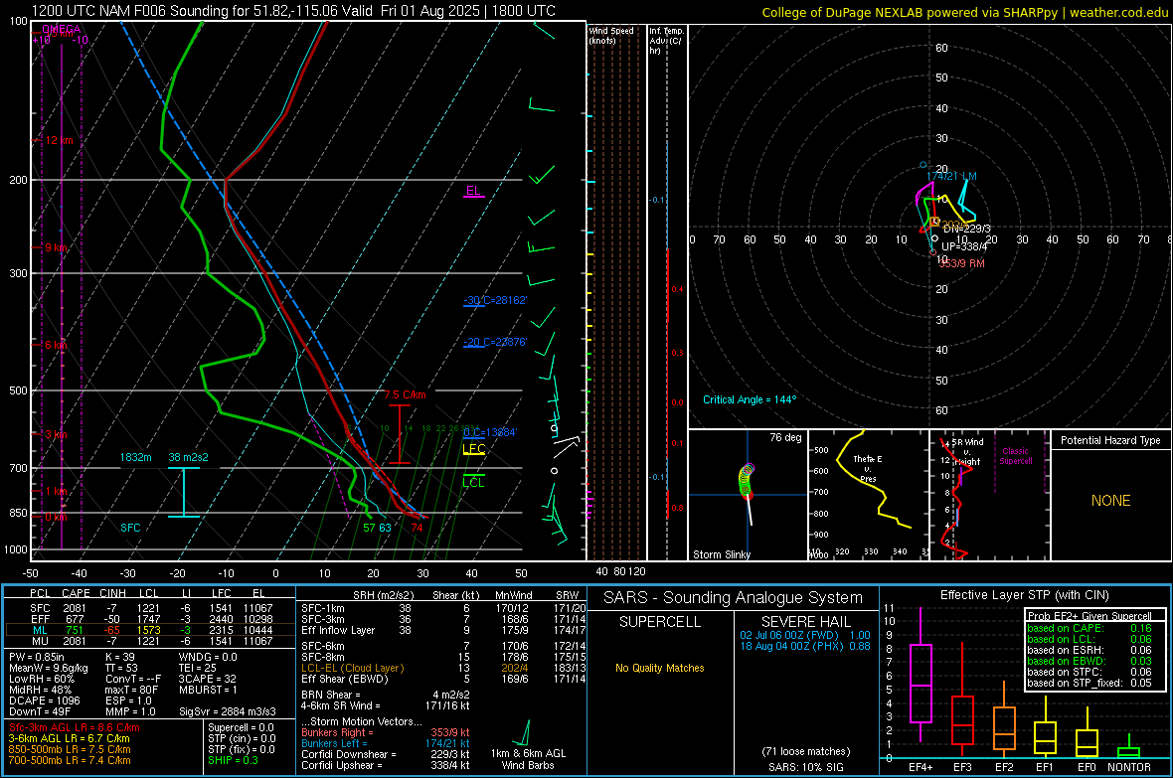Click the Effective Layer STP (with CIN) title

[1024, 595]
